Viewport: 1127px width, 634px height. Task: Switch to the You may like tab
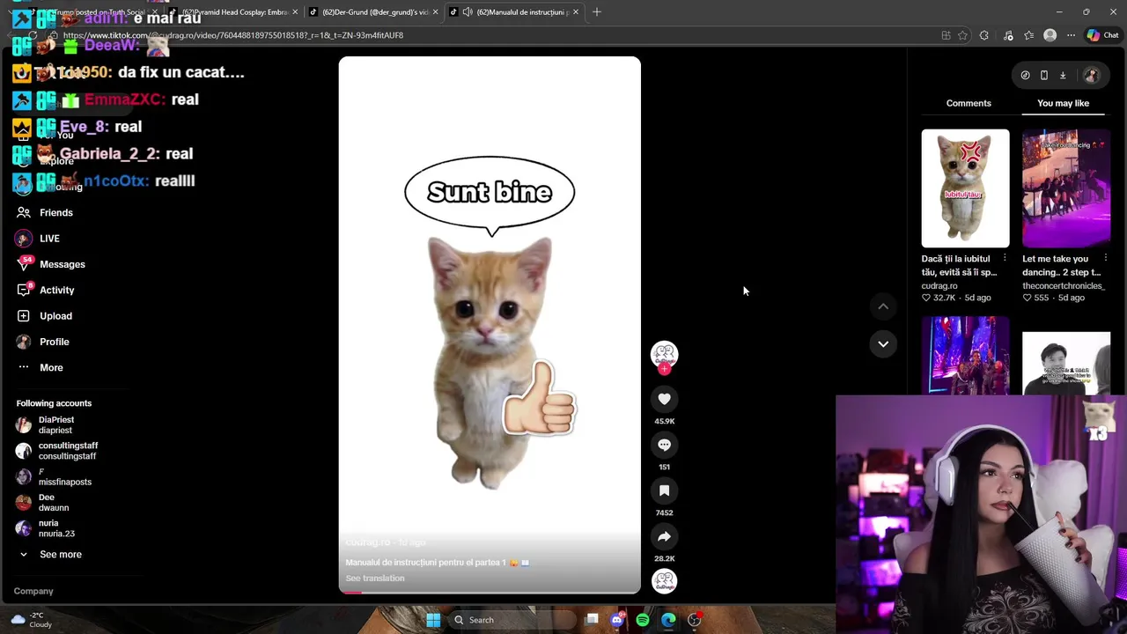coord(1063,103)
